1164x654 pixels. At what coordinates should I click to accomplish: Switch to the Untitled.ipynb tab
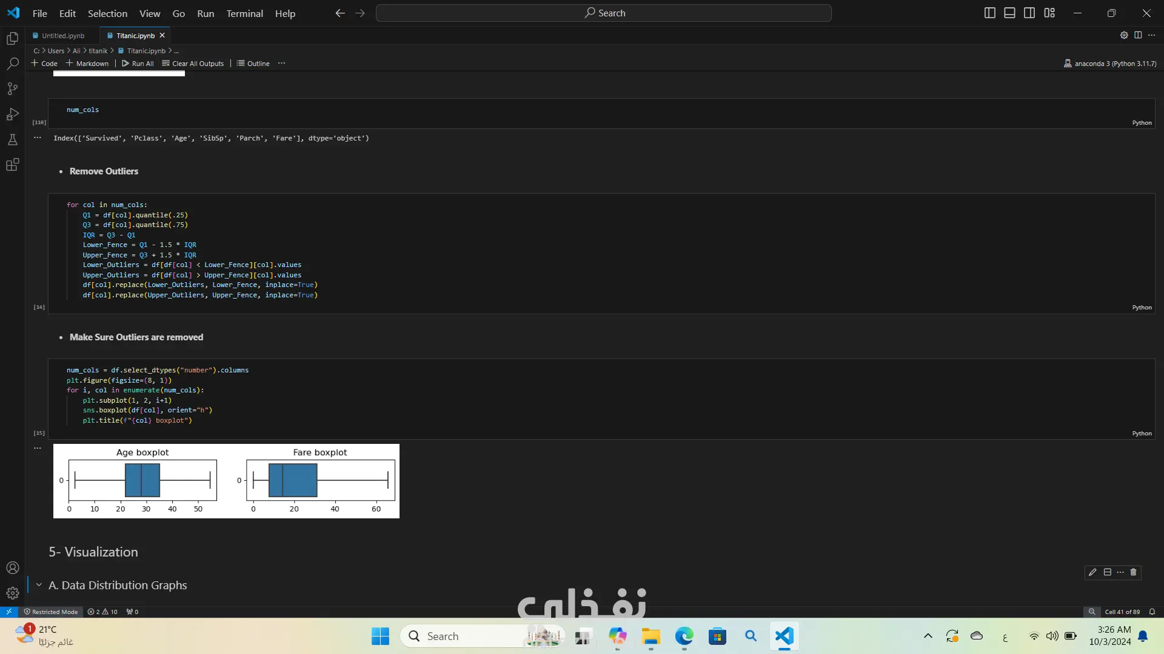tap(63, 36)
